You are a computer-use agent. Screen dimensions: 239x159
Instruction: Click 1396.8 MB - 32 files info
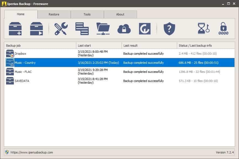coord(199,72)
